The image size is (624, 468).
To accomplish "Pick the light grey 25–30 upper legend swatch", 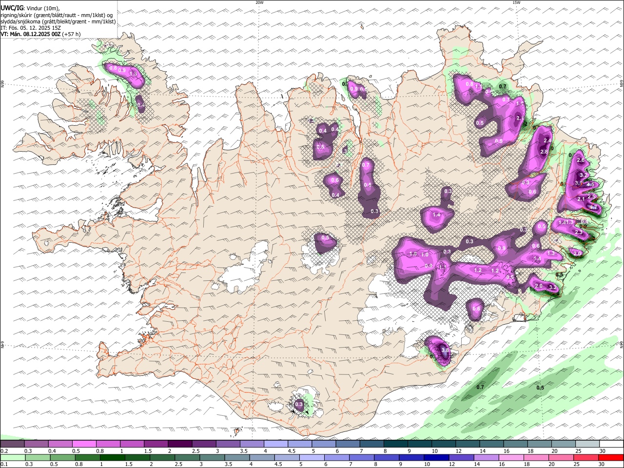I will (x=587, y=444).
